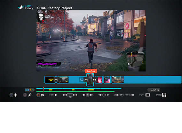Screen dimensions: 182x133
Task: Click the video preview area
Action: coord(91,41)
